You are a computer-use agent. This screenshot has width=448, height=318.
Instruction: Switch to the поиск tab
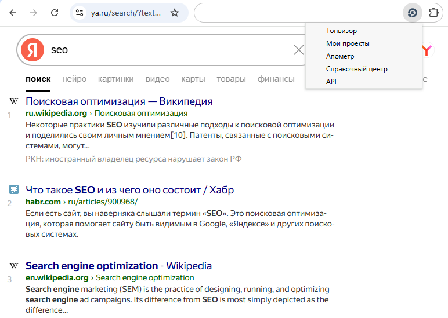(38, 79)
